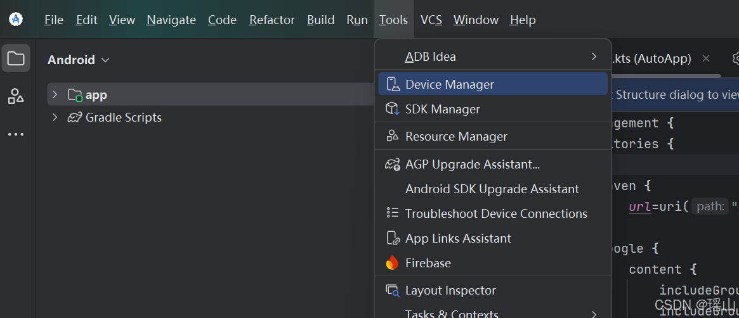Image resolution: width=739 pixels, height=318 pixels.
Task: Open the Build menu
Action: point(320,20)
